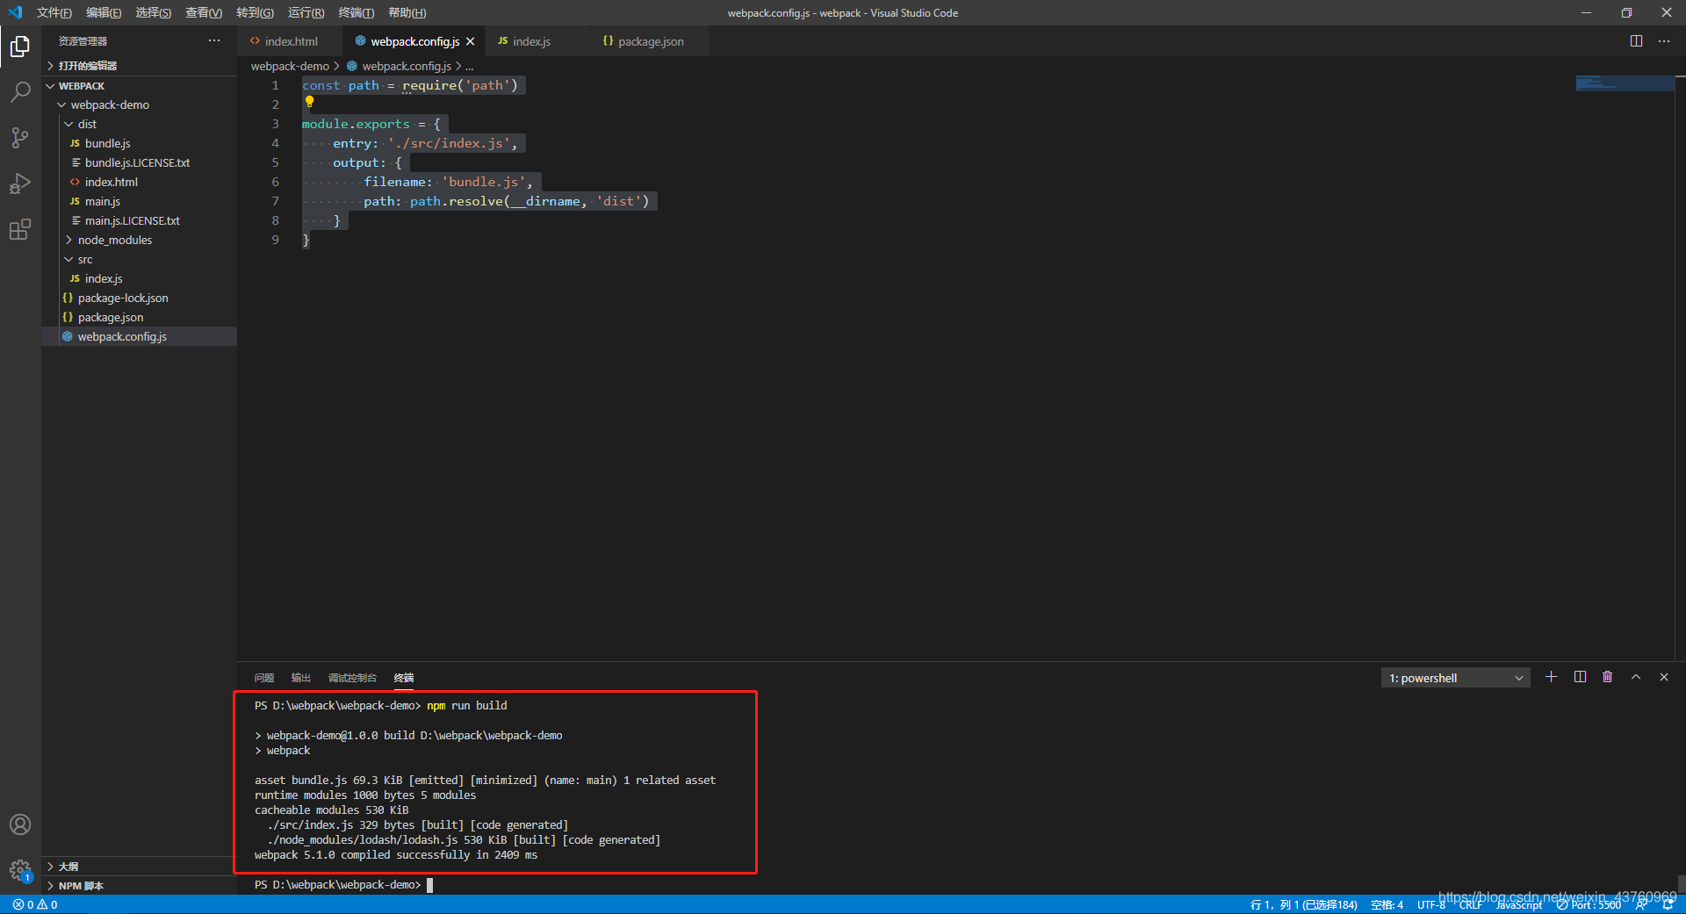Open the Accounts menu icon

pos(20,824)
